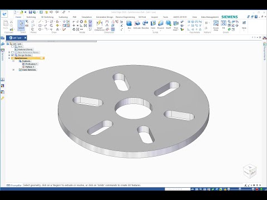Switch to the Surfacing ribbon tab
Viewport: 267px width, 200px height.
pos(63,17)
